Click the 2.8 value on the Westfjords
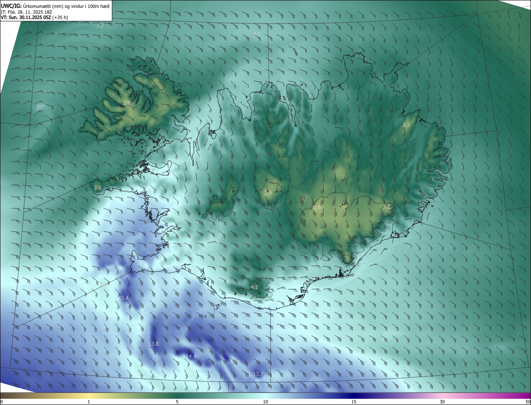 [127, 103]
